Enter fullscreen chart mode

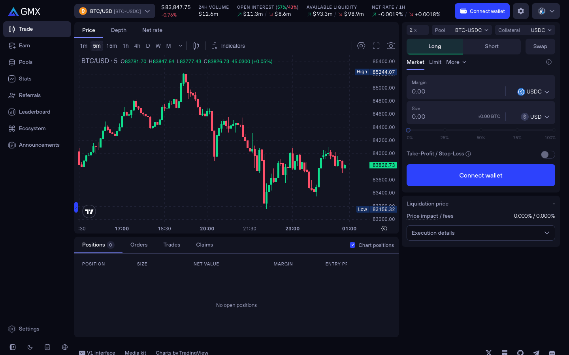376,46
